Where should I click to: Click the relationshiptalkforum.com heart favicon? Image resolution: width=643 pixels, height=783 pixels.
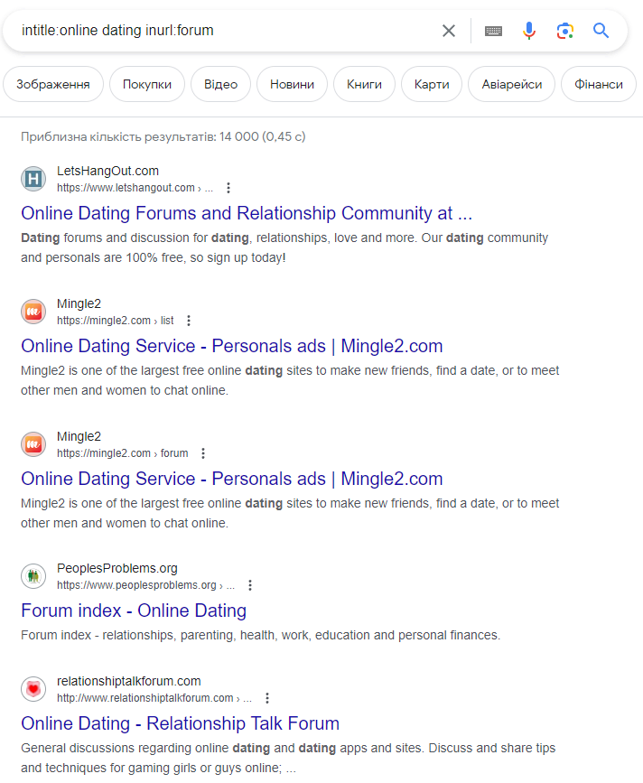pos(33,689)
